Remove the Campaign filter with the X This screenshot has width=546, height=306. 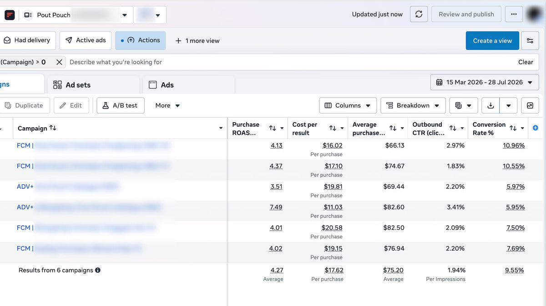click(x=59, y=62)
